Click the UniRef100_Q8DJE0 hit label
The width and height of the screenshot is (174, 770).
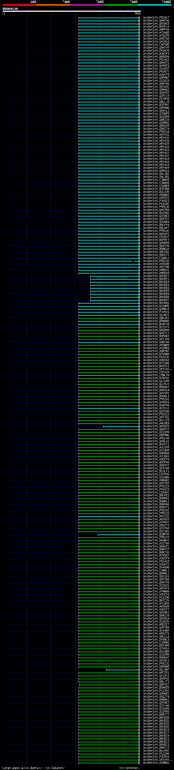pos(156,318)
